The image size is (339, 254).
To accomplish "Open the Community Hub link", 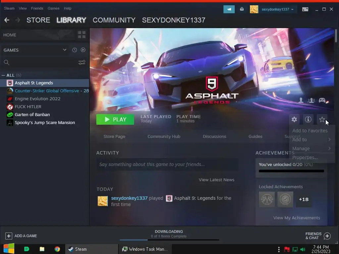I will 164,137.
